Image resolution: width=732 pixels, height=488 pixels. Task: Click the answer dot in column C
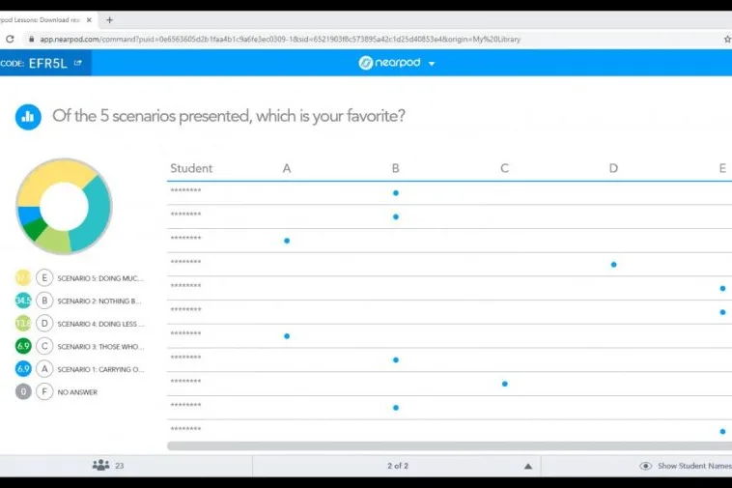pyautogui.click(x=505, y=384)
